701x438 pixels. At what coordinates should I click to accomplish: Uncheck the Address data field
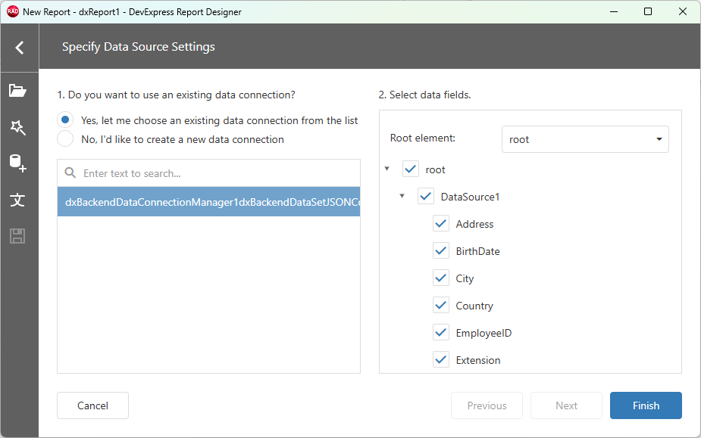440,223
